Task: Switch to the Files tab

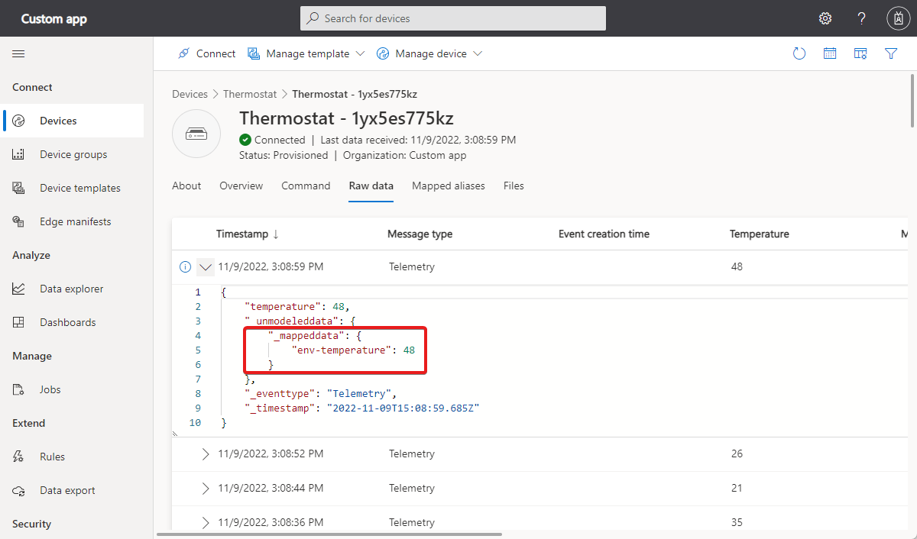Action: tap(514, 186)
